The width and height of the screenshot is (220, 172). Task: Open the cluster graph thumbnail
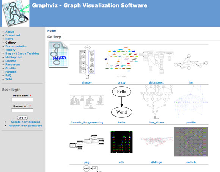[x=87, y=62]
